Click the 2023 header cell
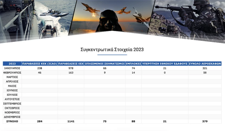Image resolution: width=225 pixels, height=131 pixels. [12, 64]
